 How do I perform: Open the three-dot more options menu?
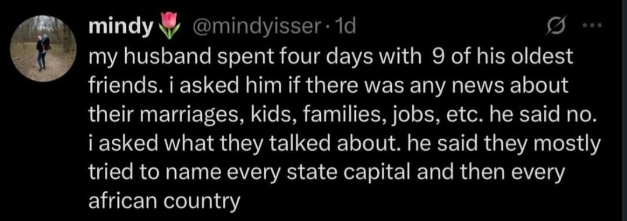(x=593, y=27)
